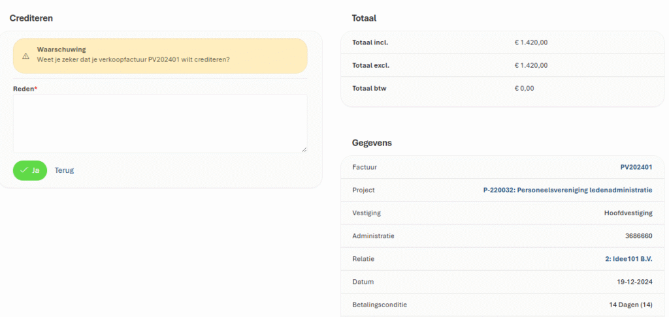Click administration number 3686660
The image size is (669, 317).
[x=638, y=235]
